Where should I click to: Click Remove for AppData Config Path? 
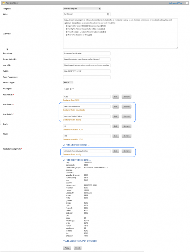(127, 151)
